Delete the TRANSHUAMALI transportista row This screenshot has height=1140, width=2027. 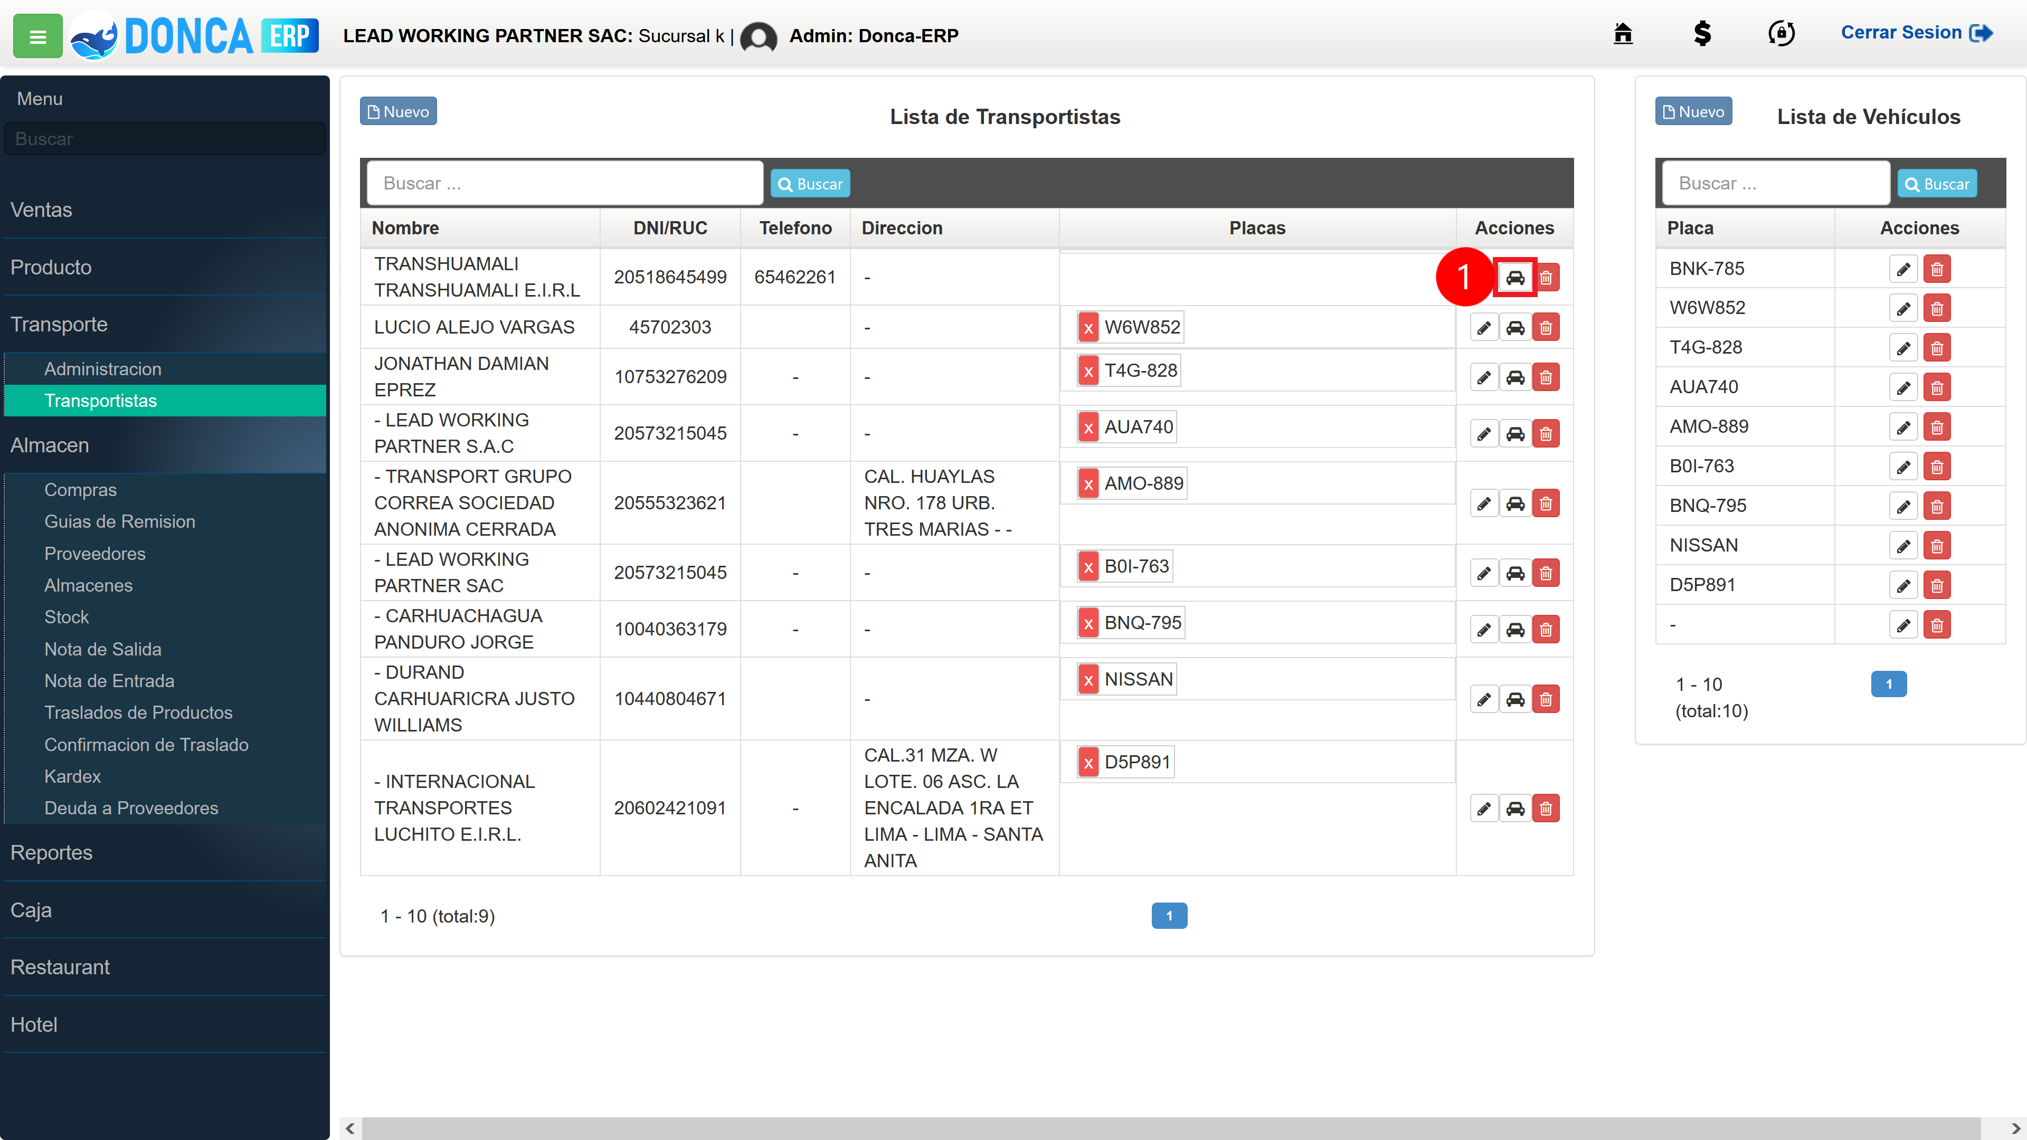[1546, 278]
